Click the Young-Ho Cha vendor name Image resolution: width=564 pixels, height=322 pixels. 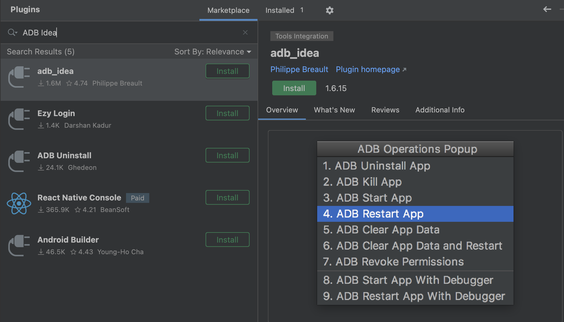point(121,252)
